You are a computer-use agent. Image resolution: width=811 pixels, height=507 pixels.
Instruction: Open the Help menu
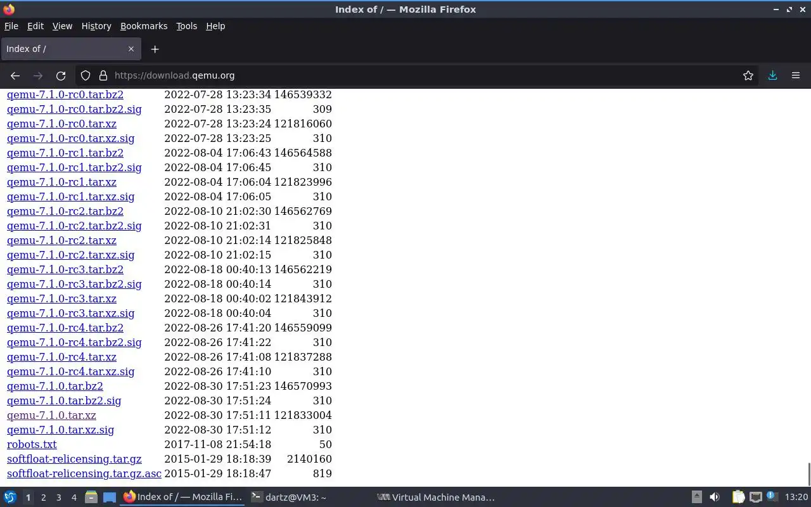(215, 26)
